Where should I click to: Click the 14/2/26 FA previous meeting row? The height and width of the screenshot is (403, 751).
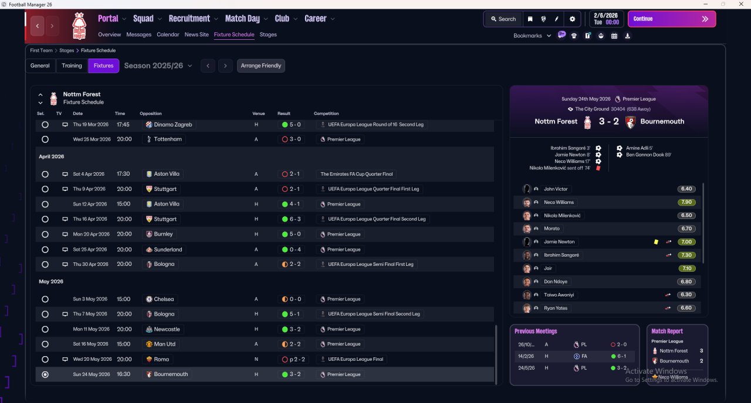coord(574,356)
